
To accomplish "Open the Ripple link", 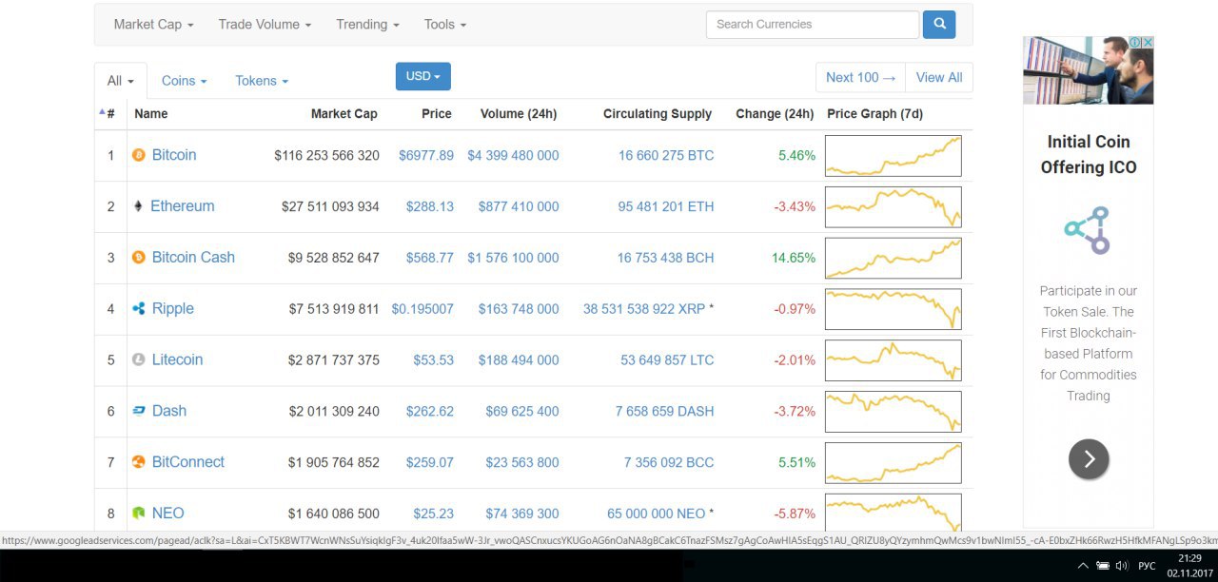I will (172, 309).
